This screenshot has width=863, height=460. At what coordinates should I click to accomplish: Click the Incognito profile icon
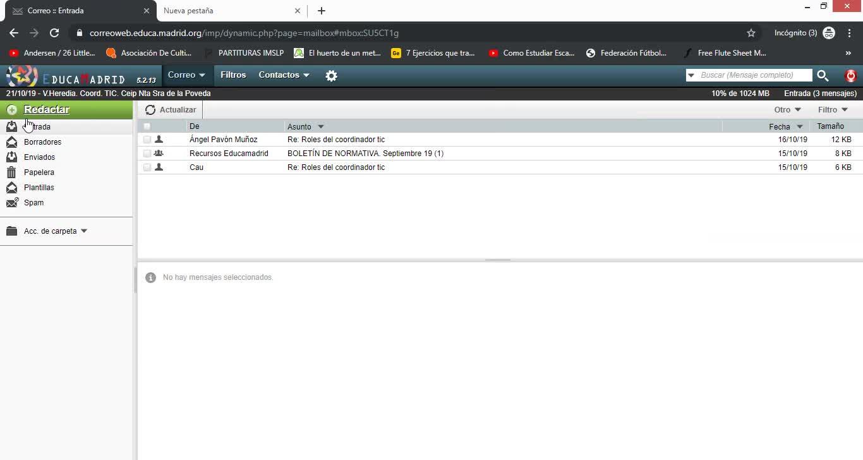pos(829,33)
